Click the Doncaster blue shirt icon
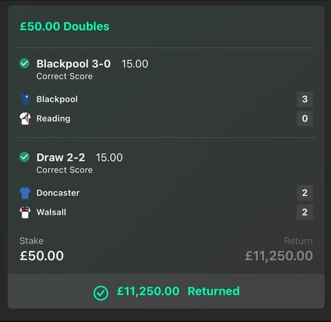 coord(25,192)
